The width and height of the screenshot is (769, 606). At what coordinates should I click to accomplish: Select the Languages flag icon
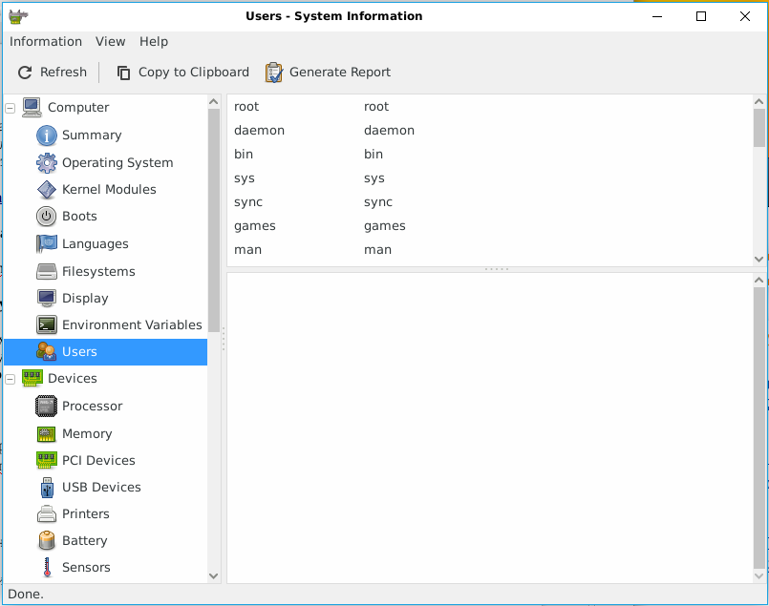point(47,243)
